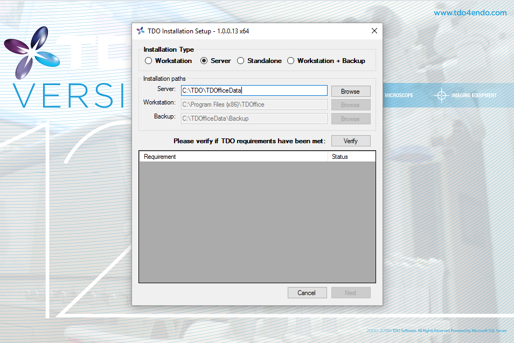
Task: Open the www.tdo4endo.com website link
Action: pos(470,12)
